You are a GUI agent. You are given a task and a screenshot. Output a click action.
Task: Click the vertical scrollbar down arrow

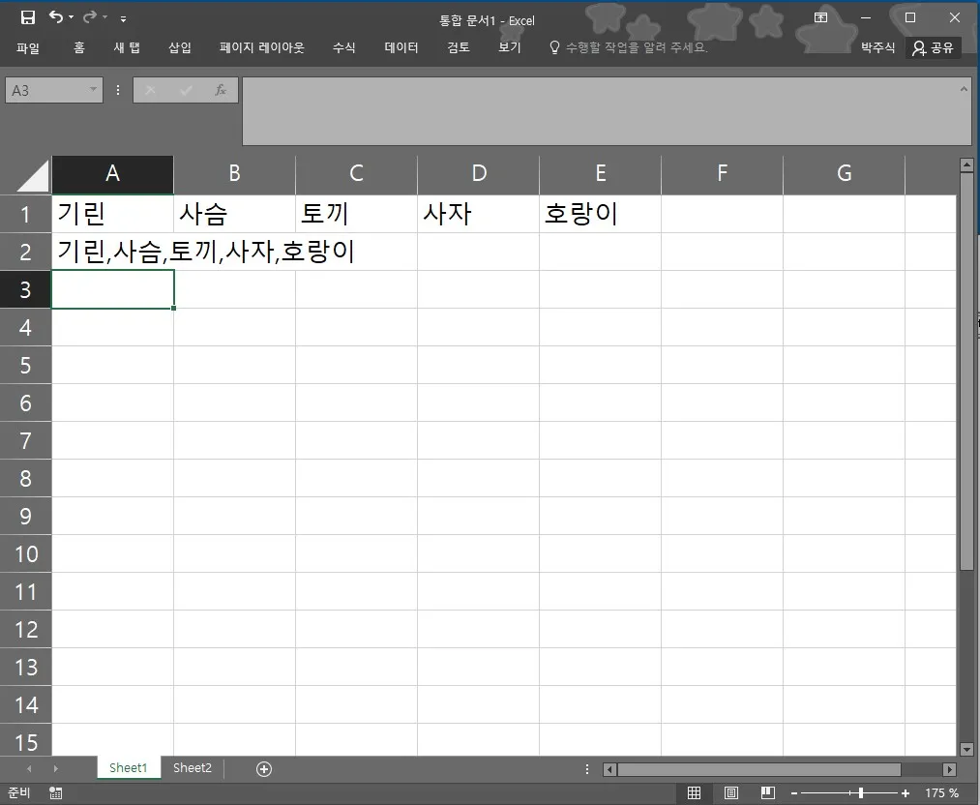point(966,749)
